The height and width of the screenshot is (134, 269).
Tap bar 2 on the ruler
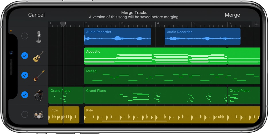click(x=86, y=23)
